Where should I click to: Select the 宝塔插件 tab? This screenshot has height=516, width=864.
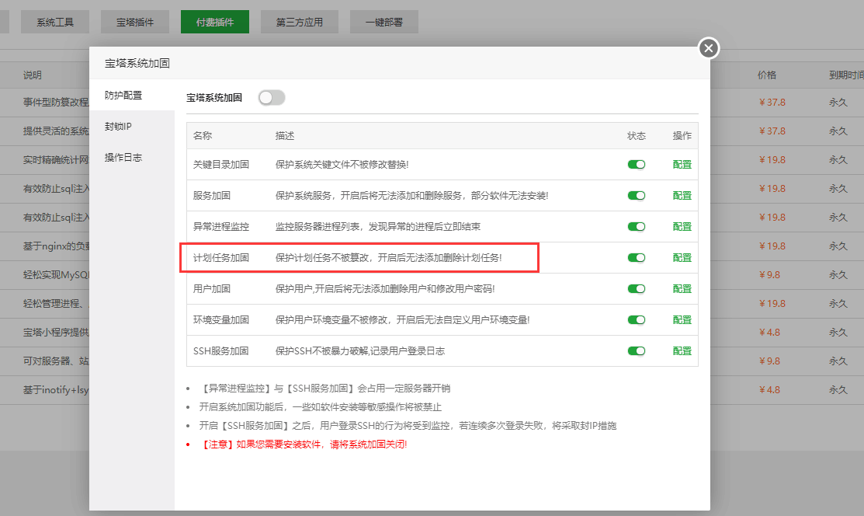pos(135,23)
